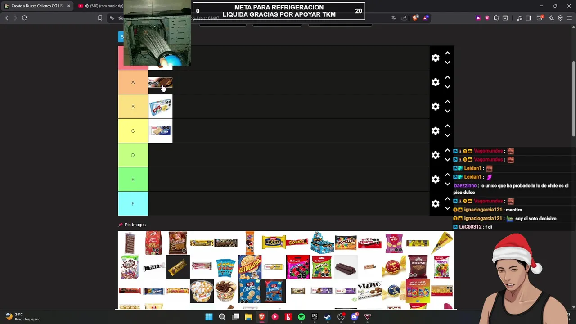Pick the Negrita candy image
576x324 pixels.
(x=274, y=243)
